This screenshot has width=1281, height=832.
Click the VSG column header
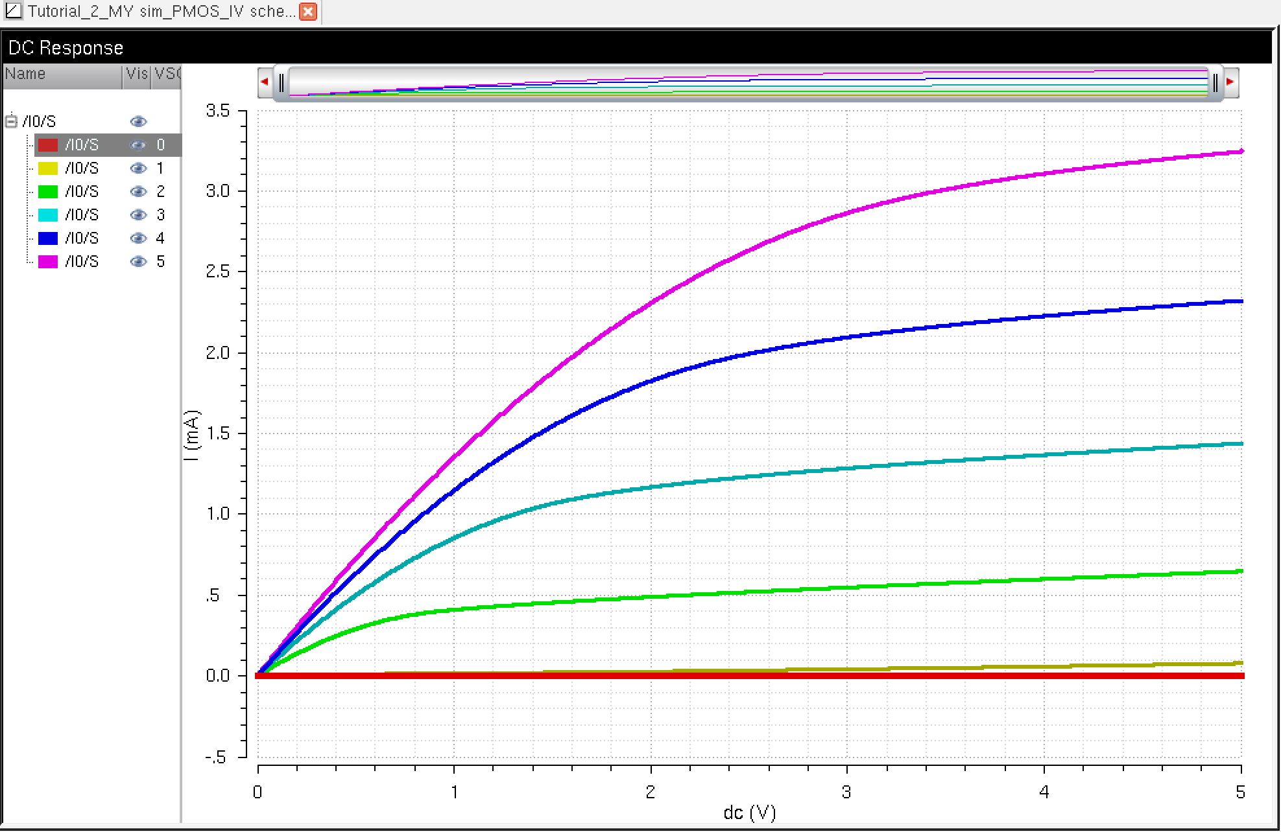(x=166, y=75)
